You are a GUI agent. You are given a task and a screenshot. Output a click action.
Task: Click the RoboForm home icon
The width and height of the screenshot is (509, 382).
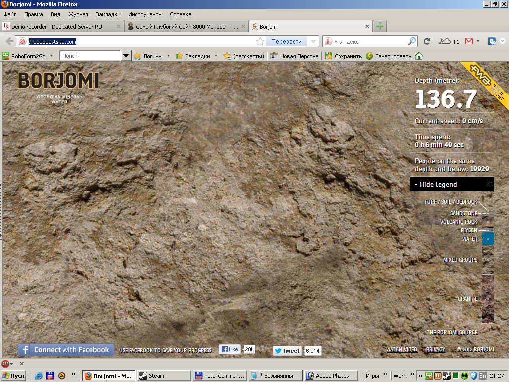[419, 56]
